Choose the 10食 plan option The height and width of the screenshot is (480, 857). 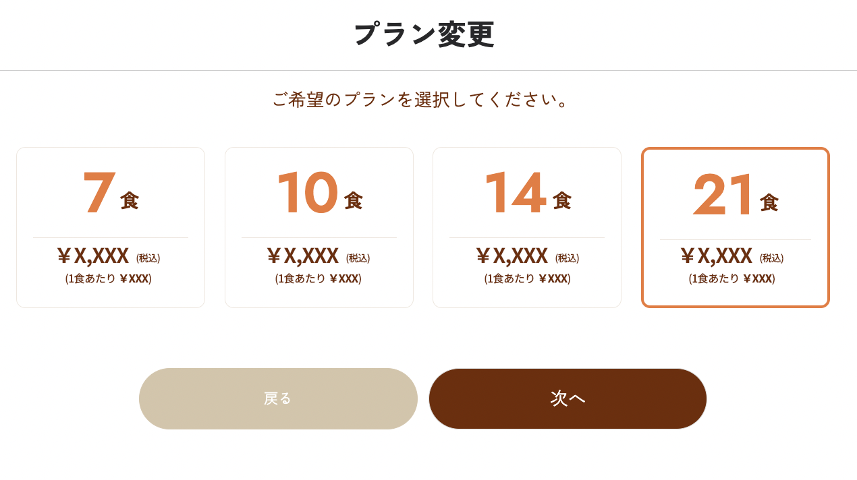(319, 227)
